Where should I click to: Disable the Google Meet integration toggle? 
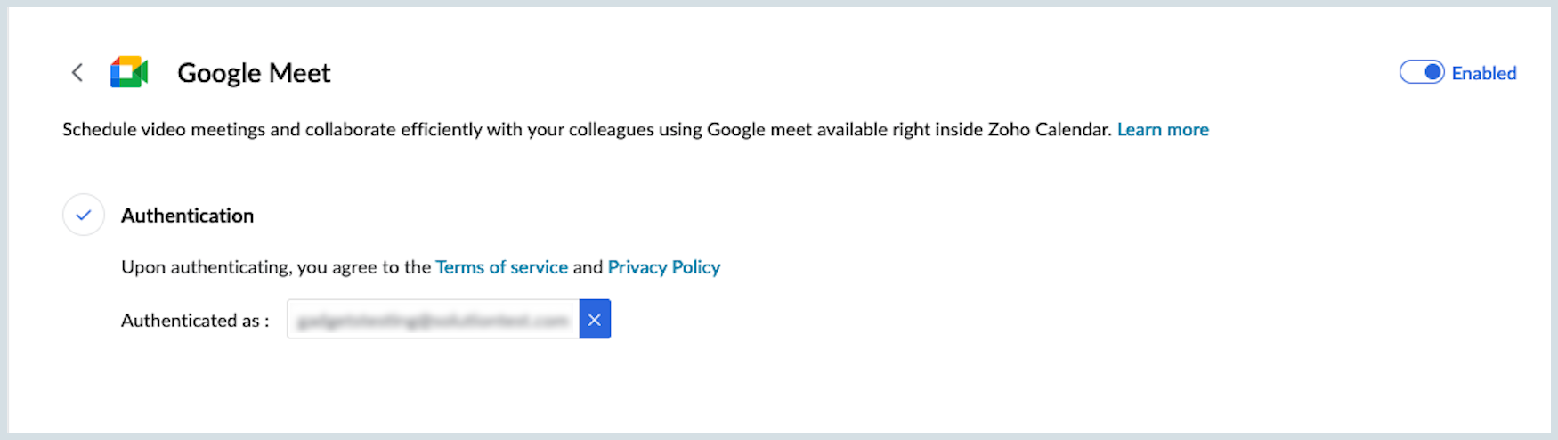pos(1421,72)
